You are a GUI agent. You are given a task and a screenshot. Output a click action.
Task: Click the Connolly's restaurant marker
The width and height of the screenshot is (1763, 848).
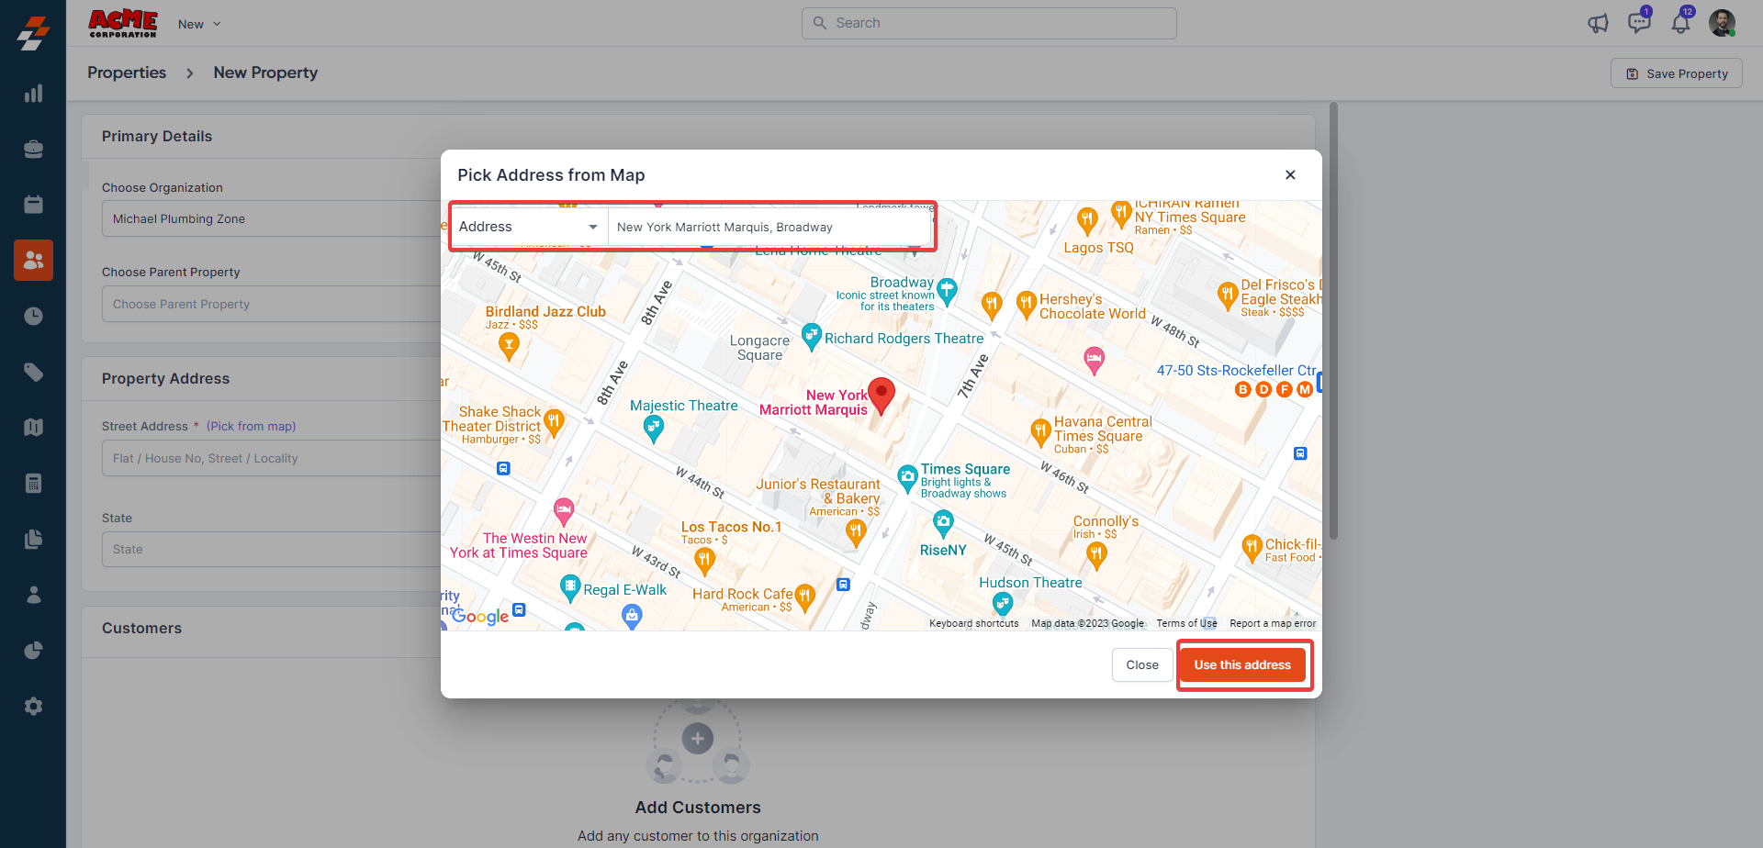point(1096,554)
